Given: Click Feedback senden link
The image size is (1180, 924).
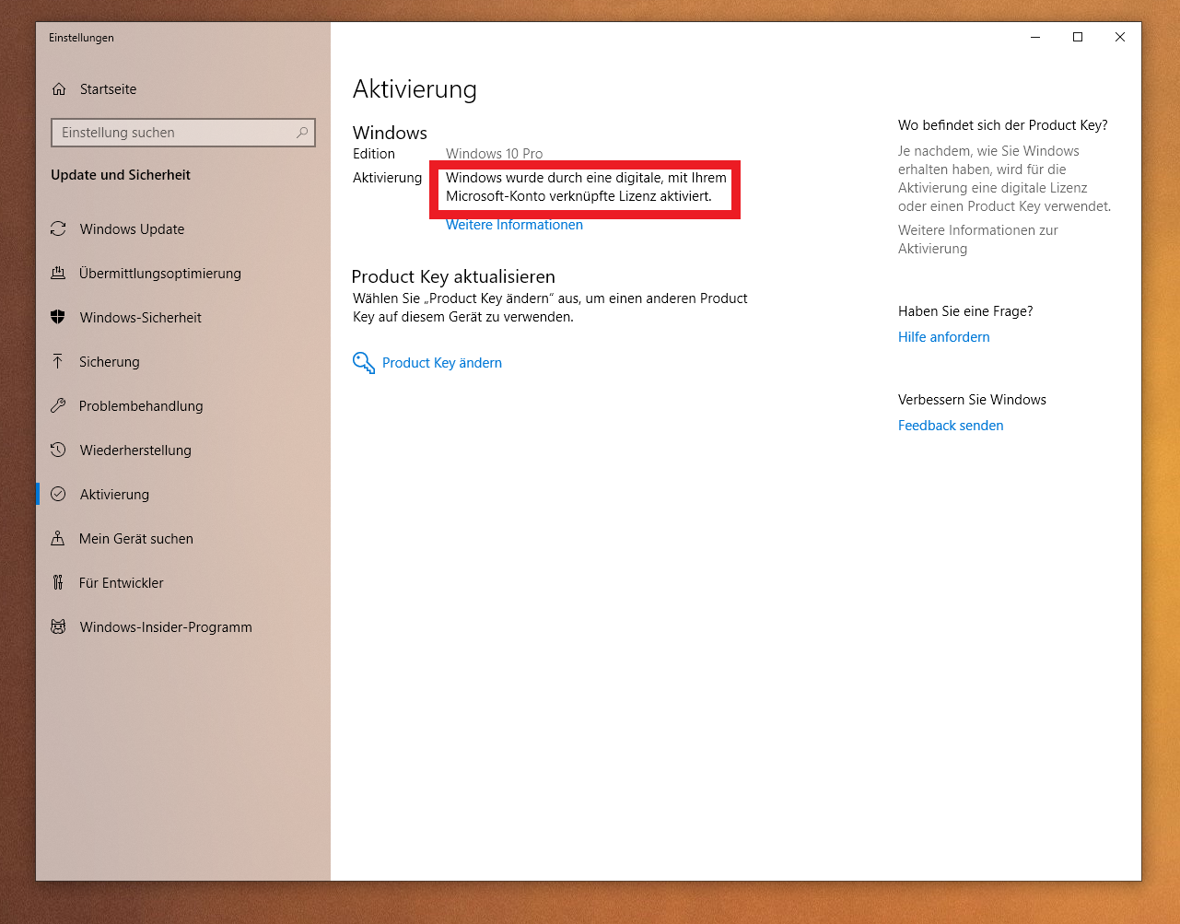Looking at the screenshot, I should (951, 426).
